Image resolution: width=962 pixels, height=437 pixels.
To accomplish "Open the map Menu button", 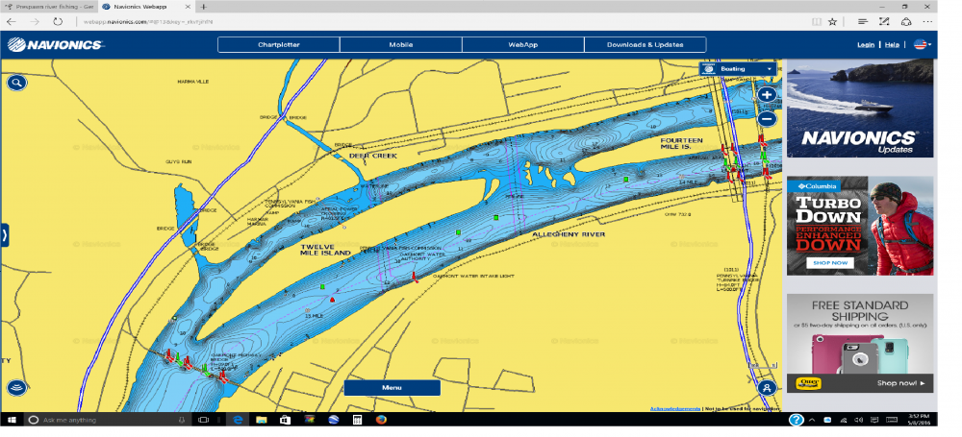I will tap(392, 387).
